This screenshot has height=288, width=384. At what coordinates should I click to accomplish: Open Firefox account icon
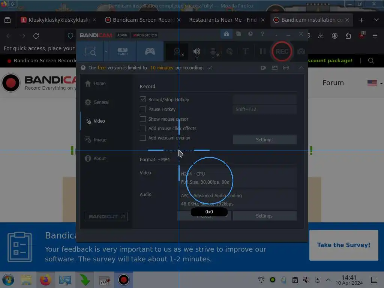(x=334, y=36)
